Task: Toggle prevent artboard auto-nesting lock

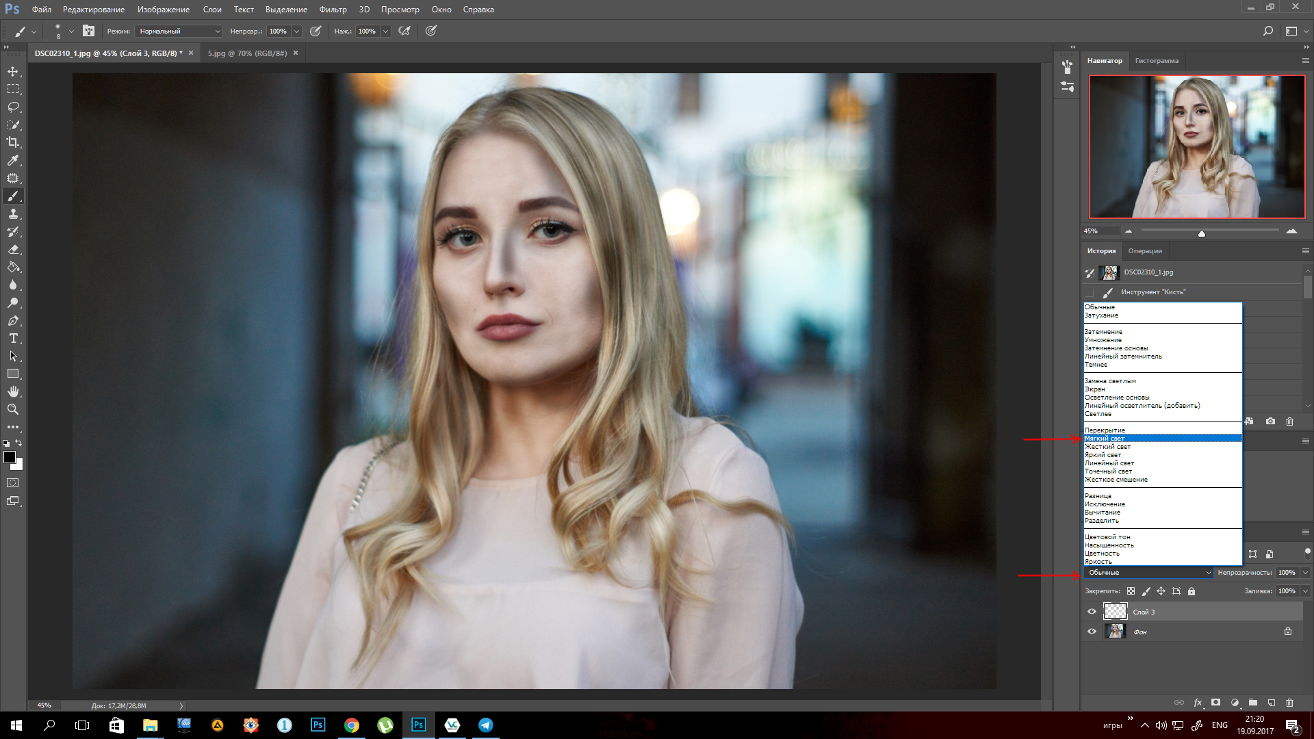Action: [1176, 591]
